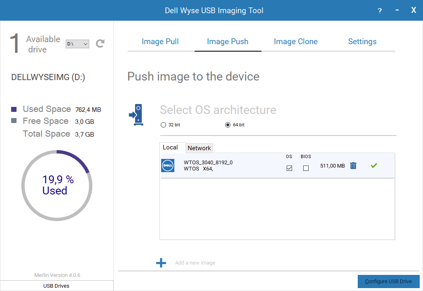The height and width of the screenshot is (291, 423).
Task: Open the D:\ drive dropdown
Action: tap(77, 44)
